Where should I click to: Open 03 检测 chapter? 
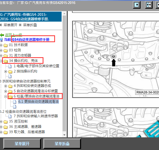coord(15,50)
